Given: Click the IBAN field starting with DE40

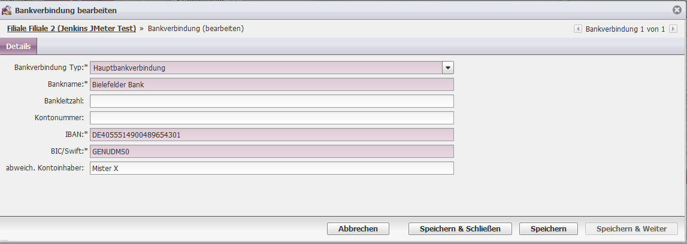Looking at the screenshot, I should pyautogui.click(x=272, y=135).
